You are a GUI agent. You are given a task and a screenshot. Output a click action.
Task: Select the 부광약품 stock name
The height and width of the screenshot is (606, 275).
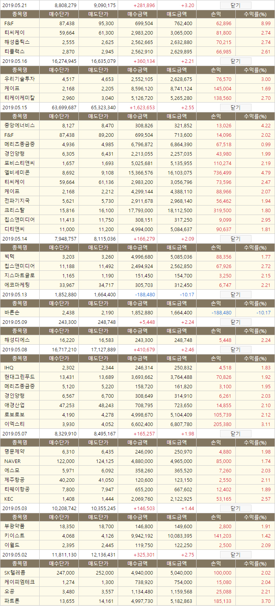tap(15, 526)
